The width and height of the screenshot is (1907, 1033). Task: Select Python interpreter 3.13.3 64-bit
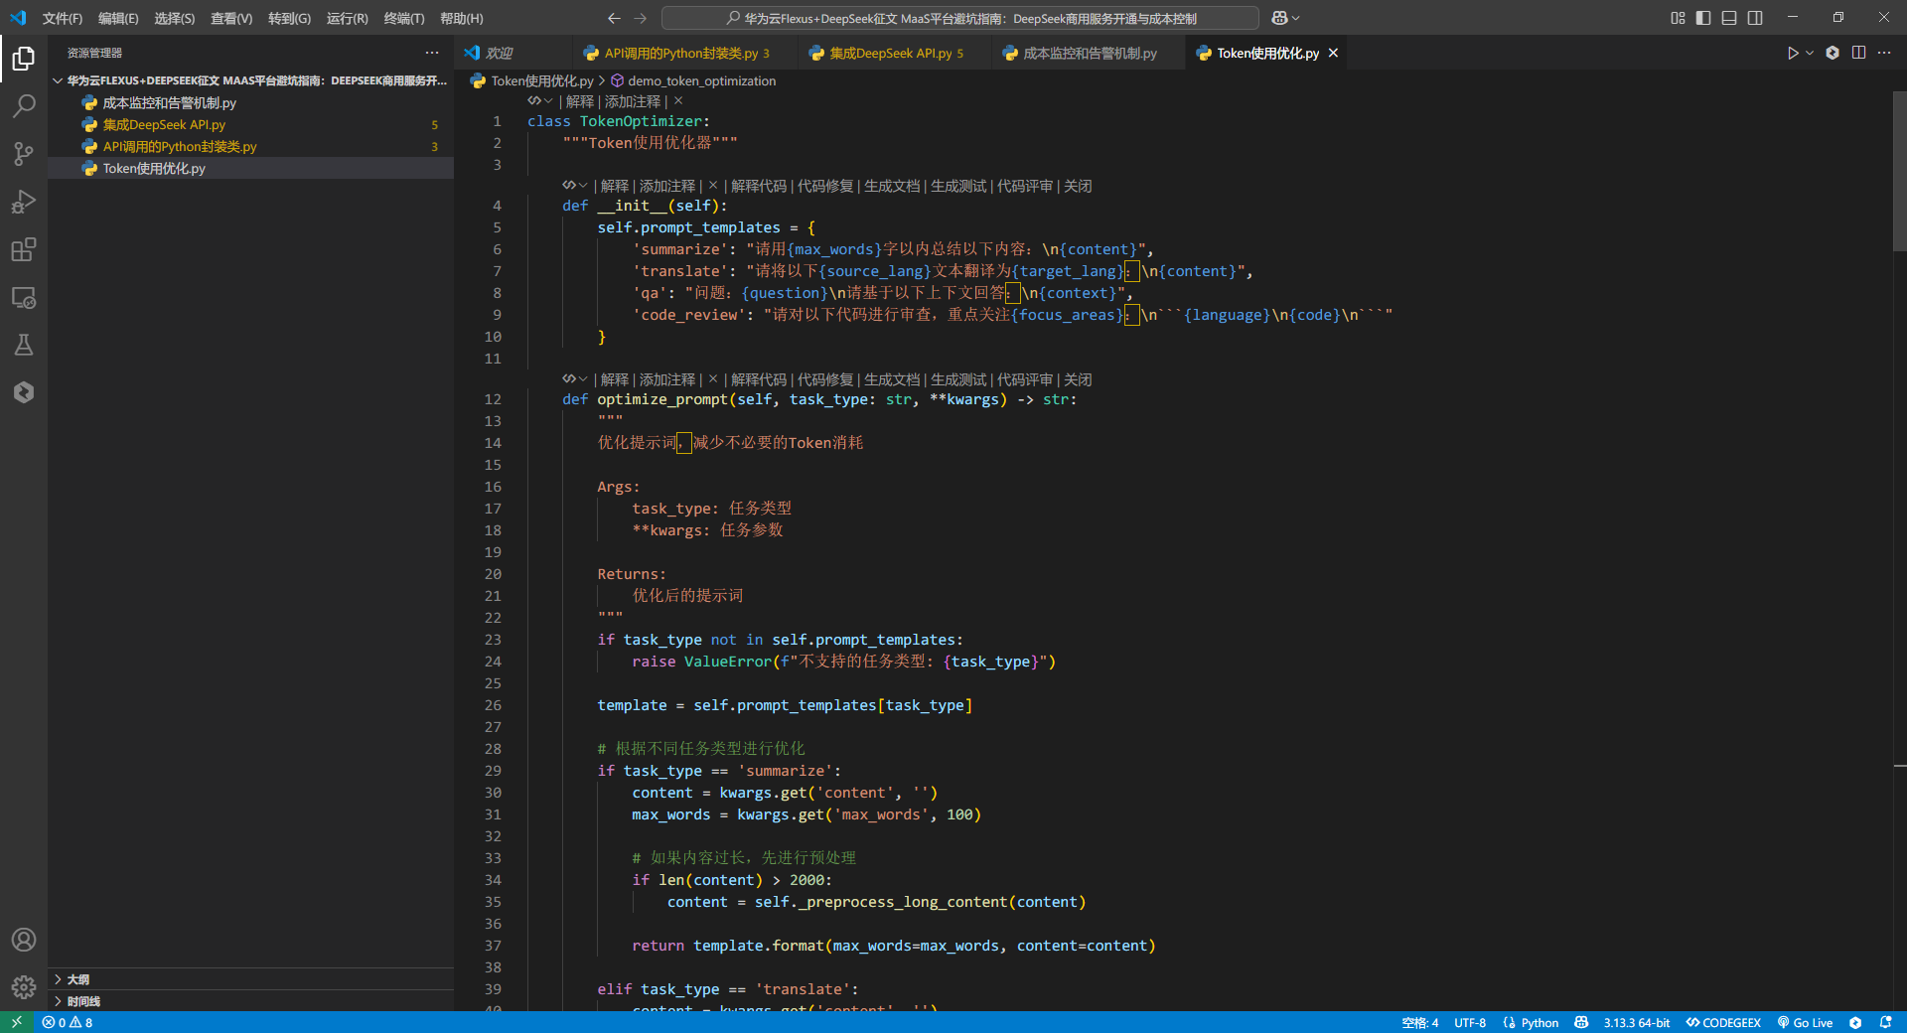coord(1637,1022)
